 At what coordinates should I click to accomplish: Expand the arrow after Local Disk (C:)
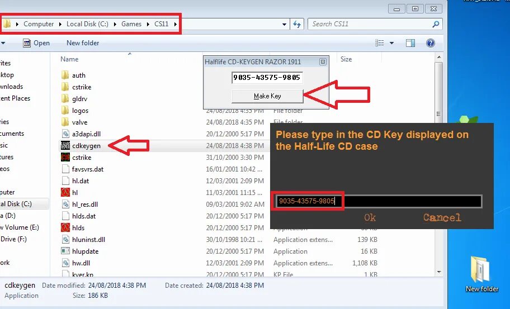pos(115,24)
